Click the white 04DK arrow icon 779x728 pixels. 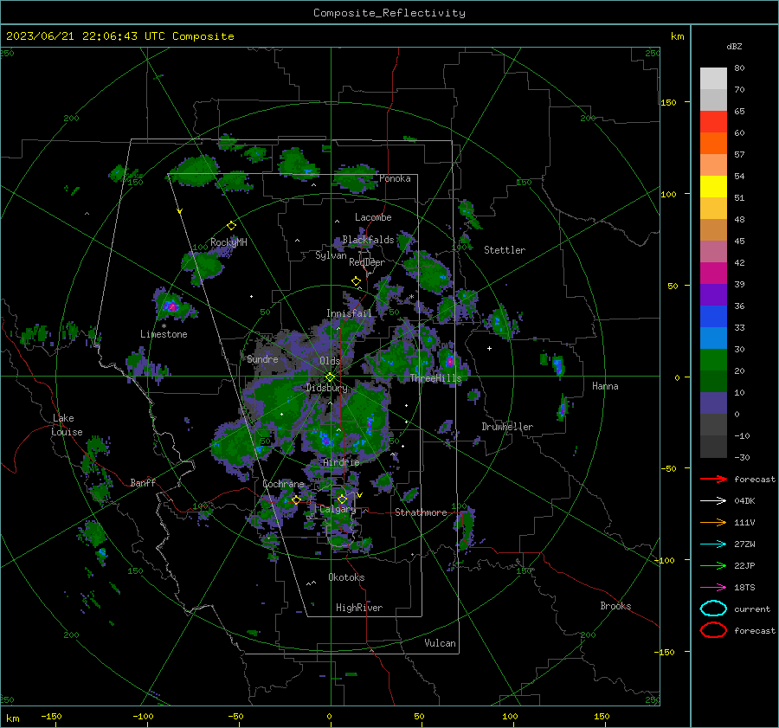point(713,501)
